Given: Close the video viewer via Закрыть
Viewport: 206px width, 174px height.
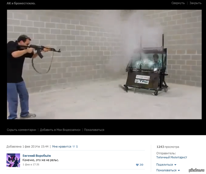Looking at the screenshot, I should [x=195, y=3].
